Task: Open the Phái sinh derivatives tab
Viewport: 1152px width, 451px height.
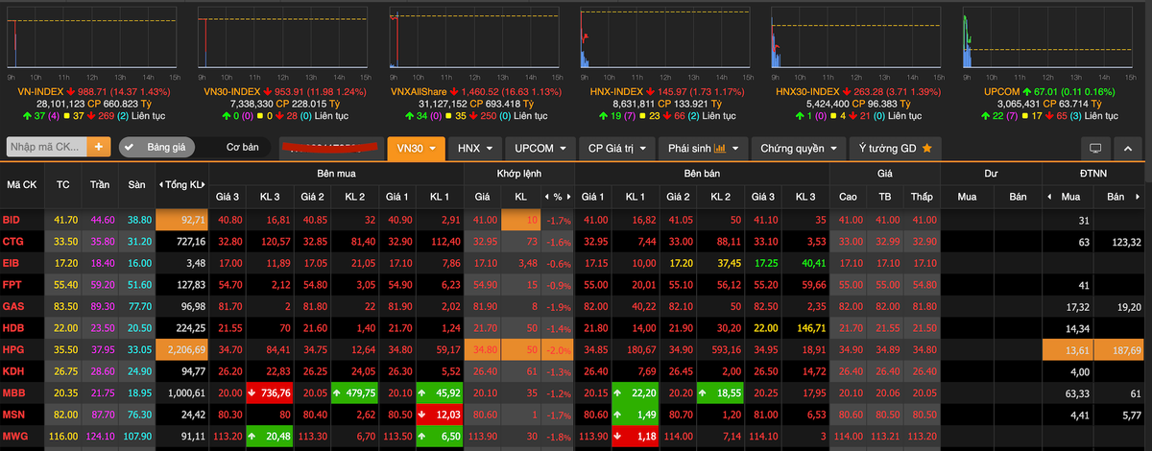Action: coord(704,149)
